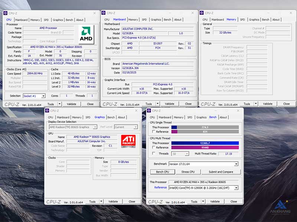Open the Tools dropdown arrow in the Bench window

203,201
